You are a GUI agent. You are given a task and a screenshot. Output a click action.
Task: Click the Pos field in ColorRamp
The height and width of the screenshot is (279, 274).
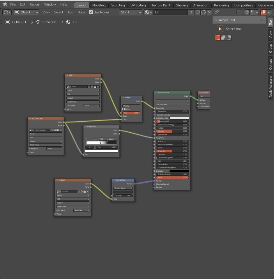coord(107,147)
